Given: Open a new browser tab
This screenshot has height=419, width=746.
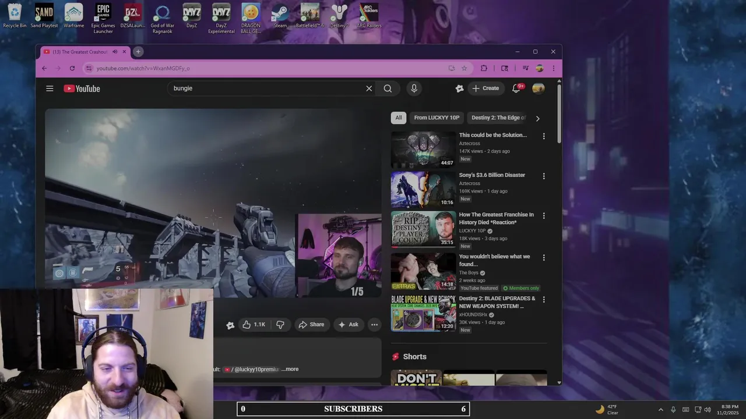Looking at the screenshot, I should 138,52.
